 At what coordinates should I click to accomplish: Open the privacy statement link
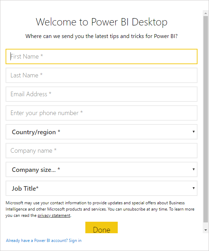coord(54,215)
